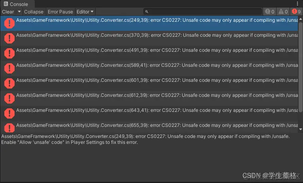Open the Clear options dropdown arrow

pyautogui.click(x=19, y=12)
